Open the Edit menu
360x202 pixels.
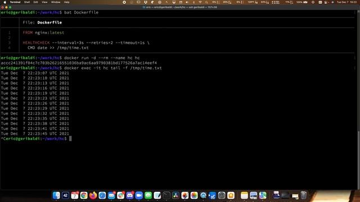pos(36,2)
